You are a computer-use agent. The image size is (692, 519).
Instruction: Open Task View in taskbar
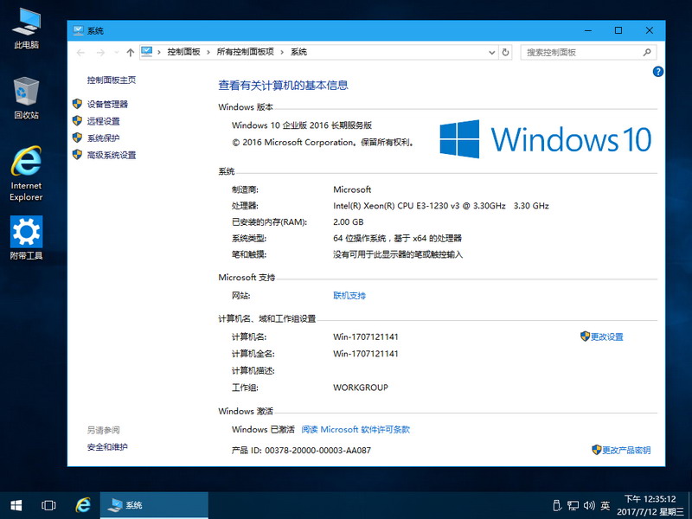[48, 505]
